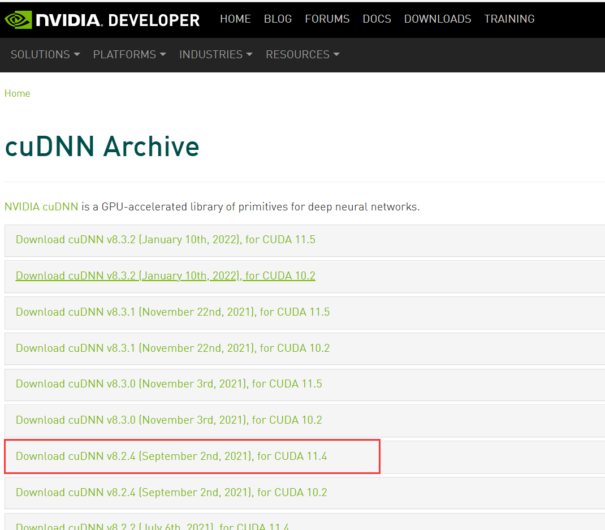Open the BLOG navigation item
The width and height of the screenshot is (605, 530).
point(278,19)
